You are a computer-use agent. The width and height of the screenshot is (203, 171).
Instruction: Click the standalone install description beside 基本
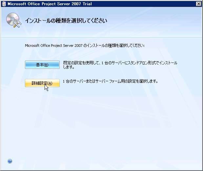pyautogui.click(x=120, y=63)
